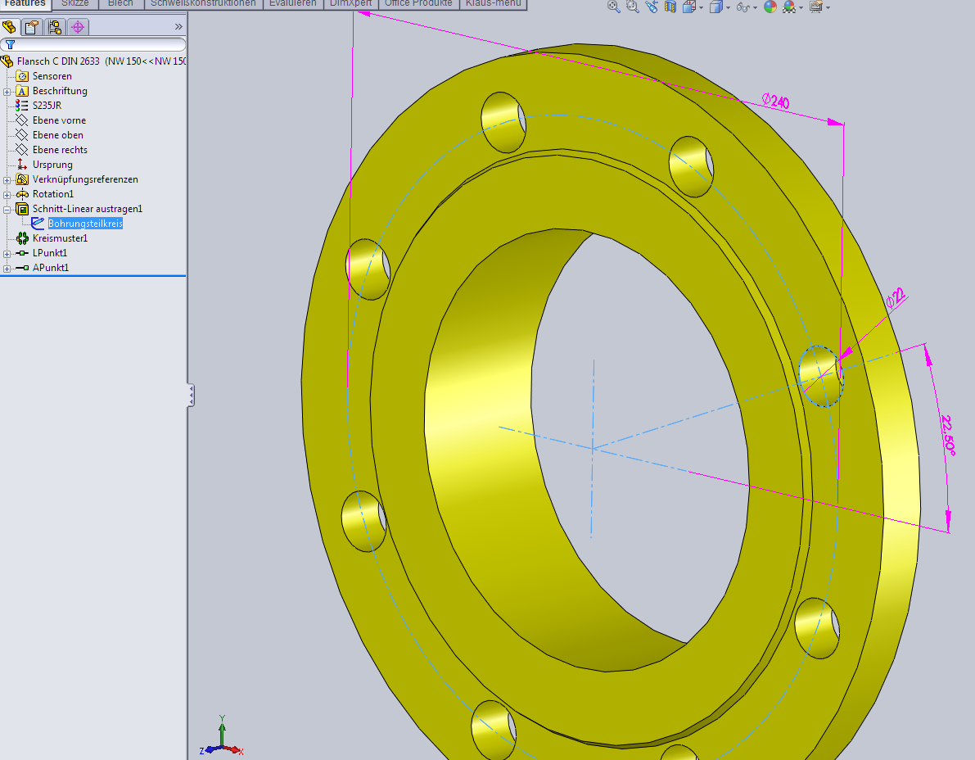975x760 pixels.
Task: Switch to the Skizze tab
Action: tap(74, 3)
